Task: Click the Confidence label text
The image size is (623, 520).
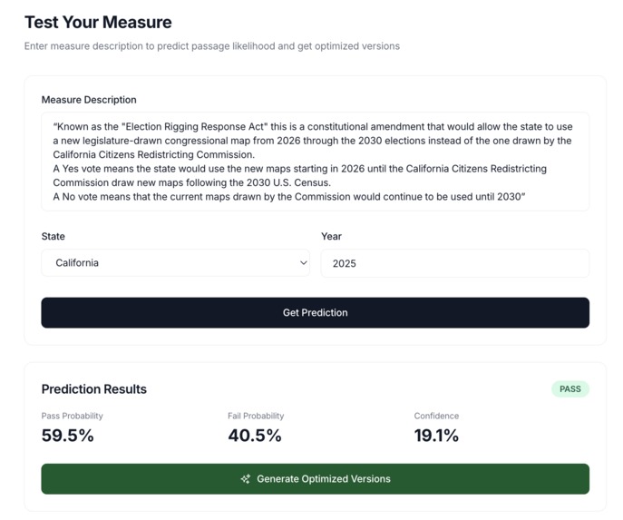Action: pyautogui.click(x=436, y=416)
